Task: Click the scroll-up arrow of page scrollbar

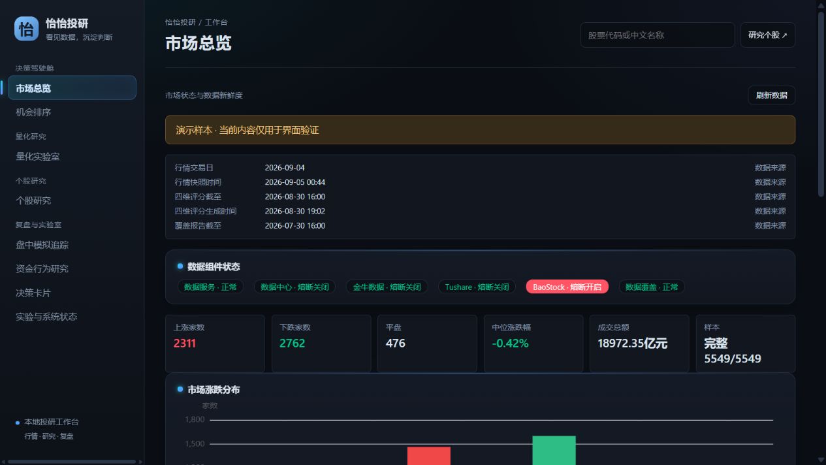Action: point(821,5)
